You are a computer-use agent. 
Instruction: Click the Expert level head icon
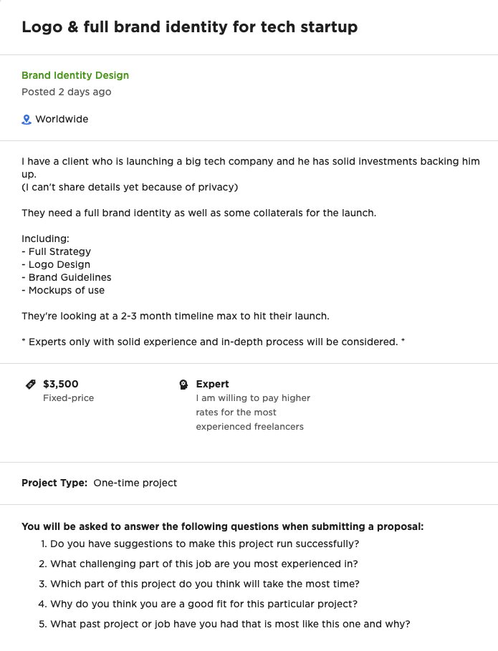(183, 385)
